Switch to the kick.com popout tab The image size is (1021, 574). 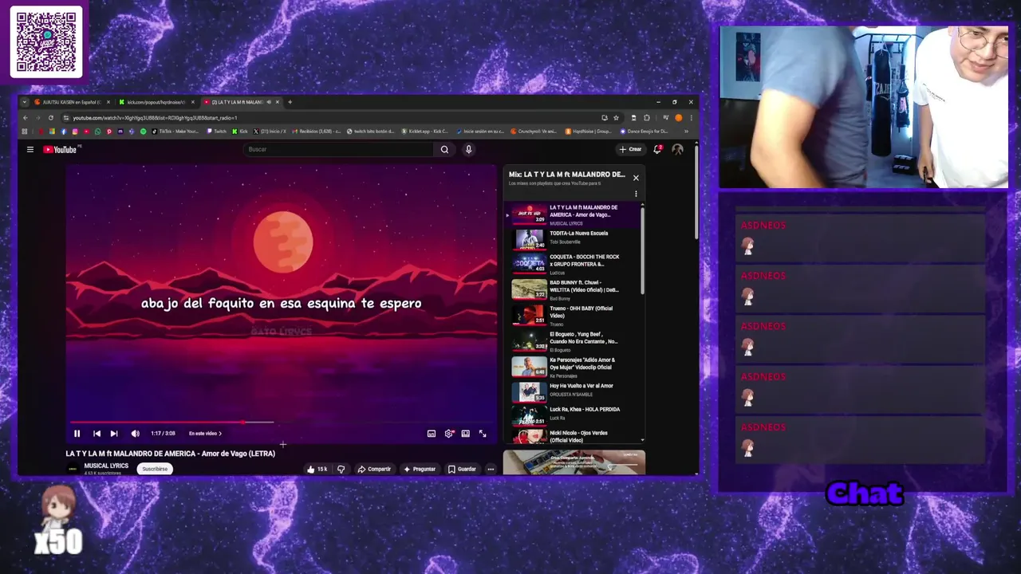click(x=156, y=102)
